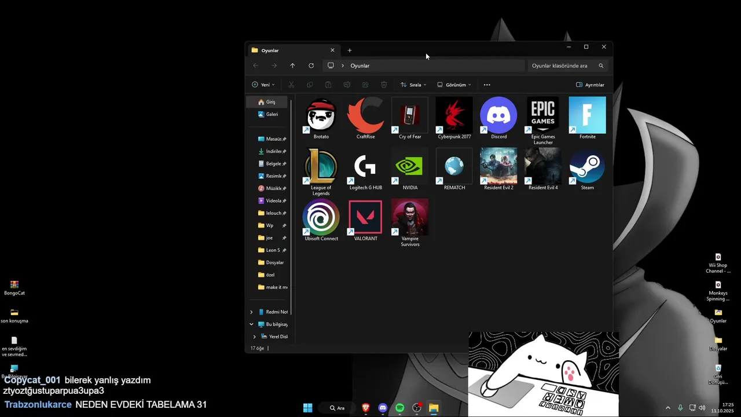This screenshot has height=417, width=741.
Task: Click the Ara taskbar search box
Action: pyautogui.click(x=337, y=408)
